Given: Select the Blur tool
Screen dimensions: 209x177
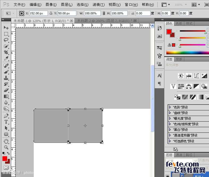Looking at the screenshot, I should (x=6, y=102).
